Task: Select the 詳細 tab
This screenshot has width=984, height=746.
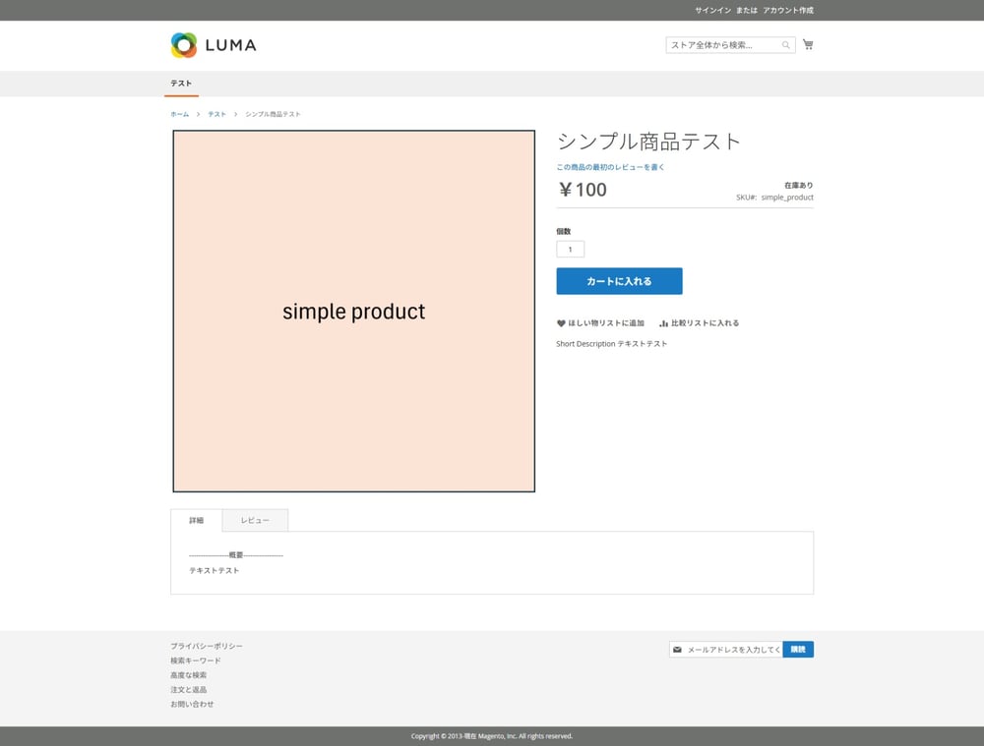Action: coord(197,520)
